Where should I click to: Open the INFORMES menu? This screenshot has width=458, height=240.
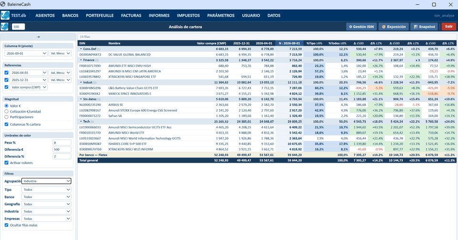click(159, 15)
